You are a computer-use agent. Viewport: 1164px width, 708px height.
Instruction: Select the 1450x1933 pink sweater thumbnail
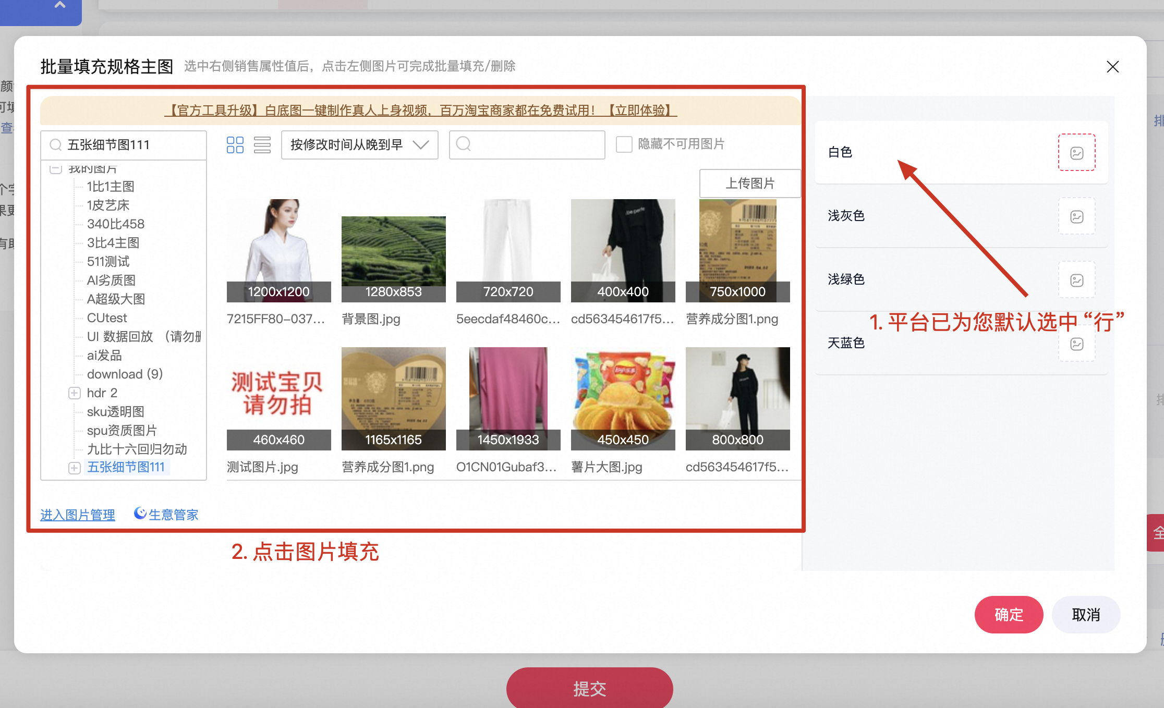pos(508,399)
